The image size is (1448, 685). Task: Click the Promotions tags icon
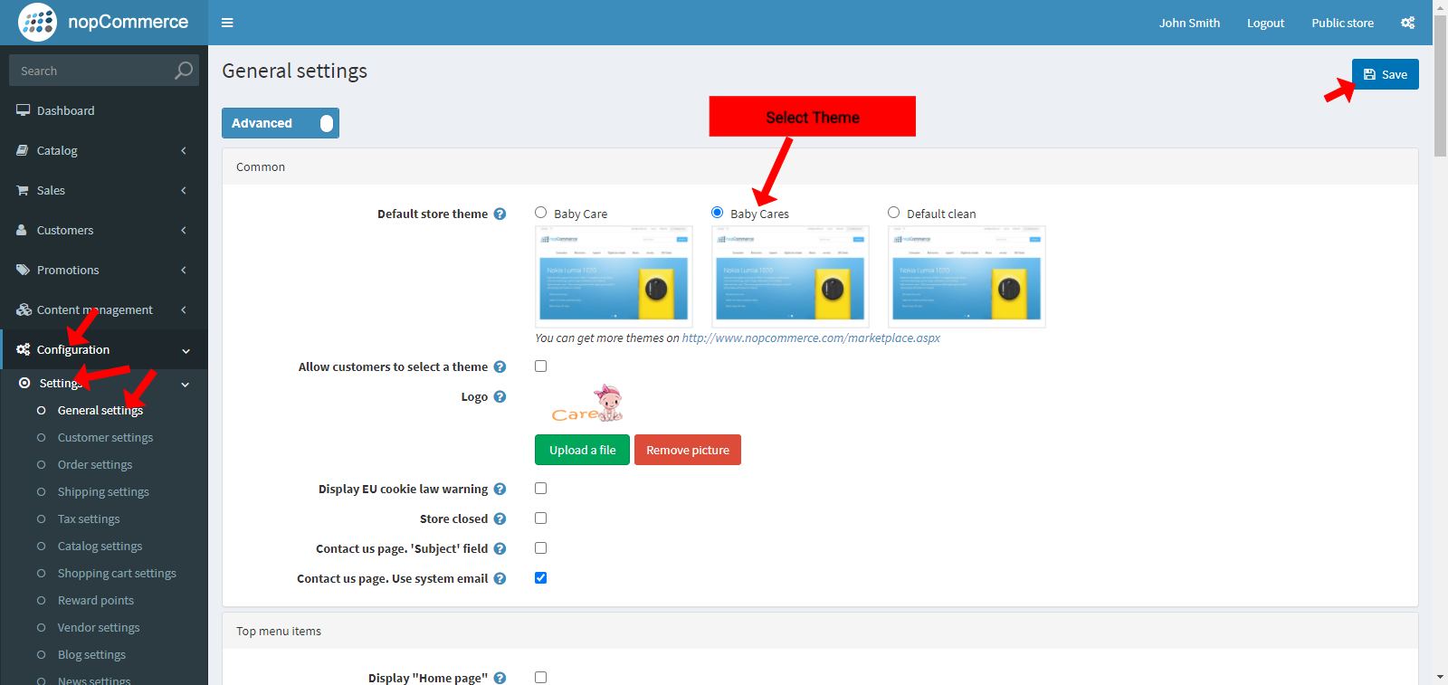(x=24, y=270)
